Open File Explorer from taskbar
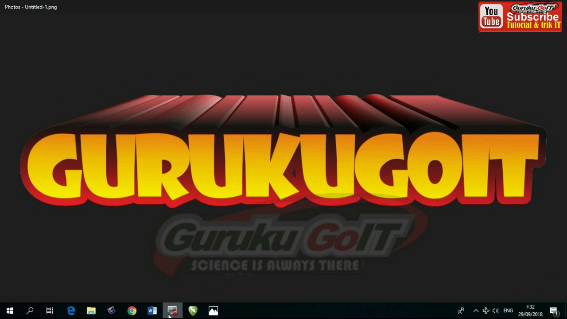 point(91,311)
